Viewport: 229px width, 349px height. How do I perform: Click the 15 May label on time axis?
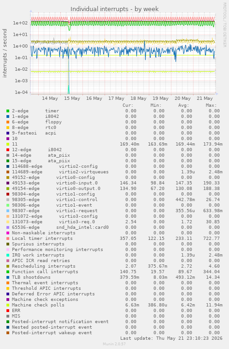(72, 98)
